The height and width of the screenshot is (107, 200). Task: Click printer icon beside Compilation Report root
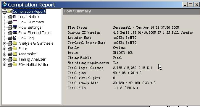pyautogui.click(x=4, y=12)
